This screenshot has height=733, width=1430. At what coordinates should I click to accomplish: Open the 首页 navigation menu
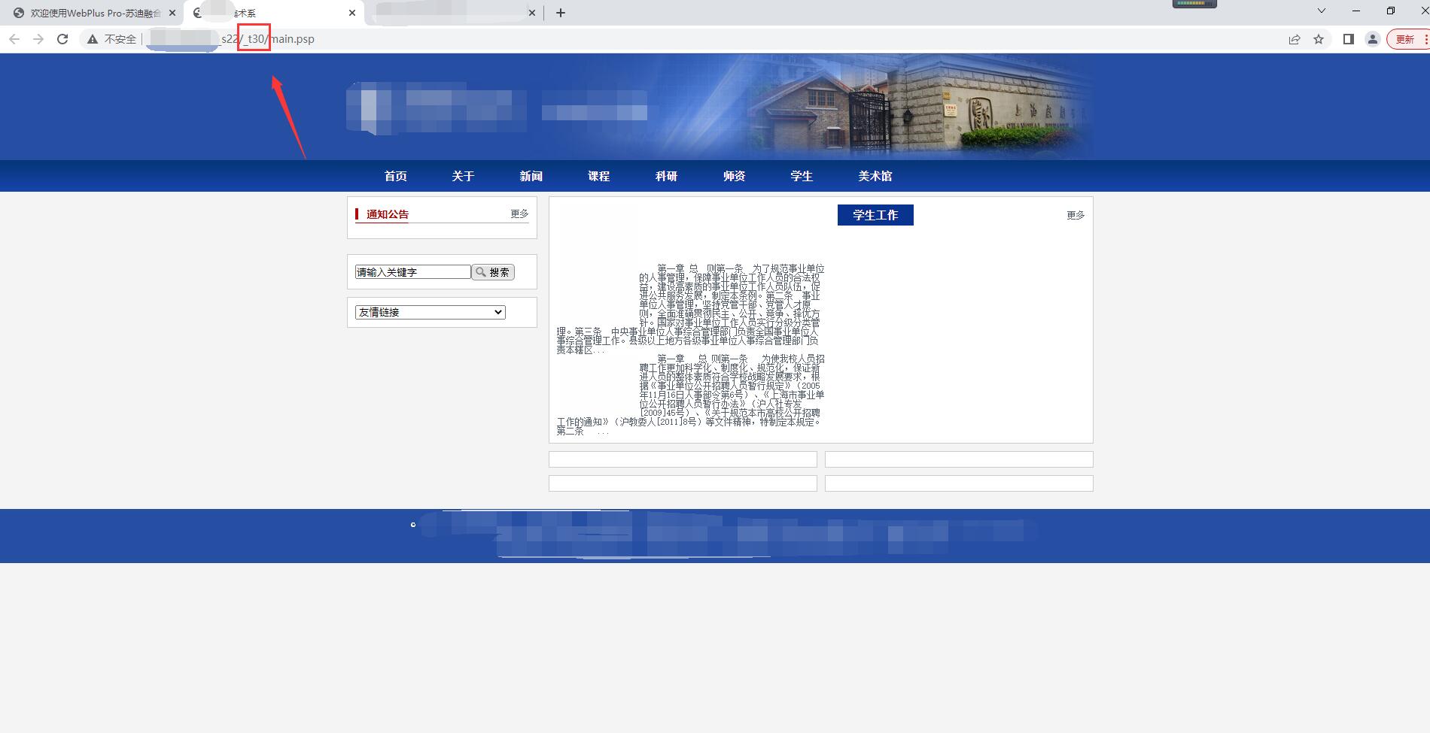pos(395,176)
